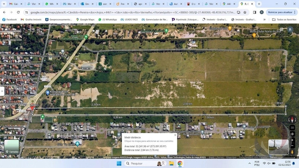
Task: Open the Geoprocessamento bookmark
Action: click(59, 19)
